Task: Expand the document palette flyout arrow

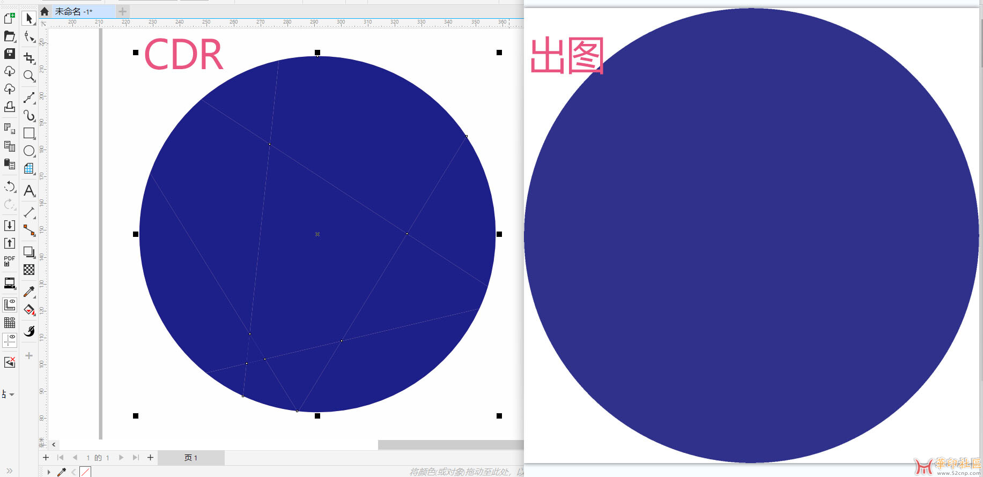Action: (x=49, y=472)
